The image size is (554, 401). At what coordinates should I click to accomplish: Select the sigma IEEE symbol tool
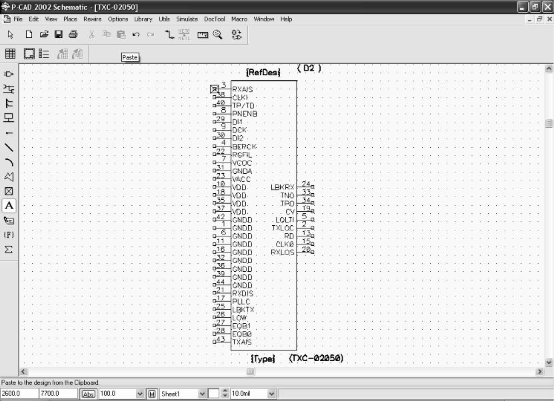[x=9, y=250]
